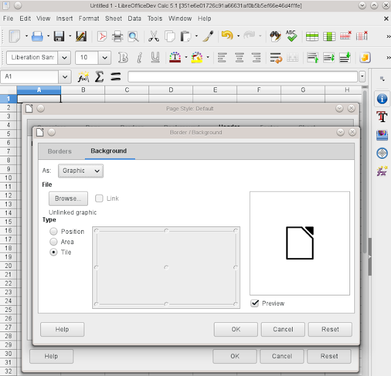Open Print Preview magnifier icon
The image size is (391, 376).
(x=133, y=37)
